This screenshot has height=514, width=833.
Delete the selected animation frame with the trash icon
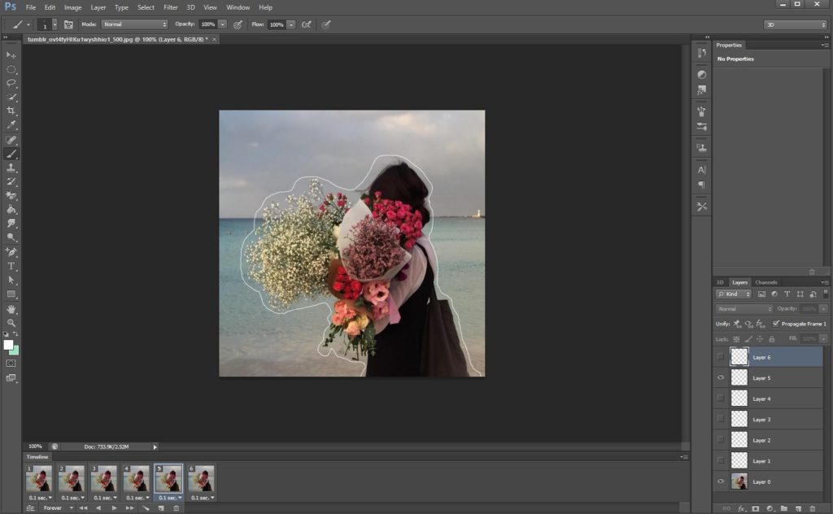tap(176, 507)
